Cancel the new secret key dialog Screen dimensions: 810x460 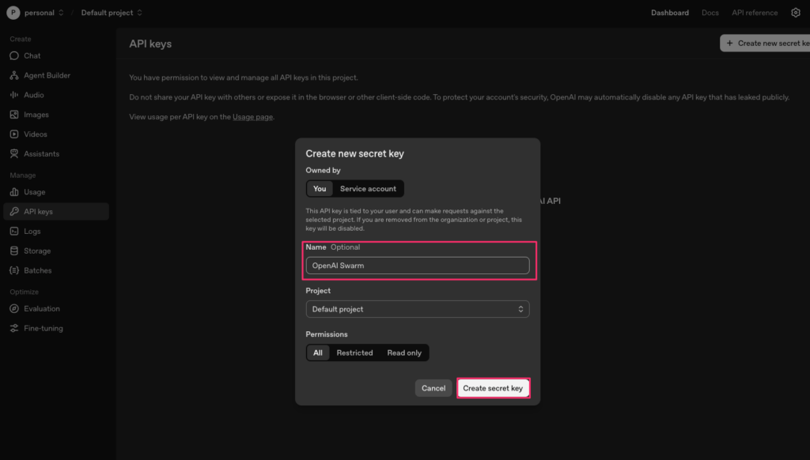coord(433,388)
